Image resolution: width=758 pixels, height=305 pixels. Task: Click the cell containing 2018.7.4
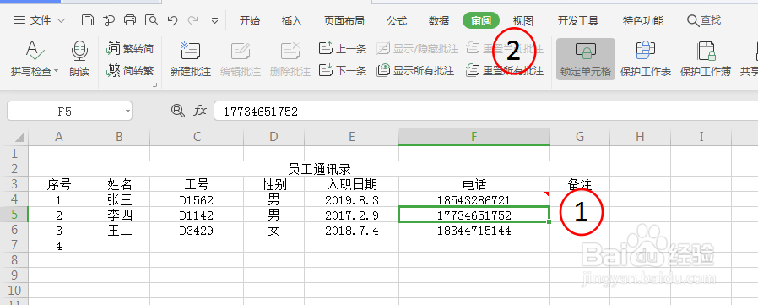click(351, 231)
